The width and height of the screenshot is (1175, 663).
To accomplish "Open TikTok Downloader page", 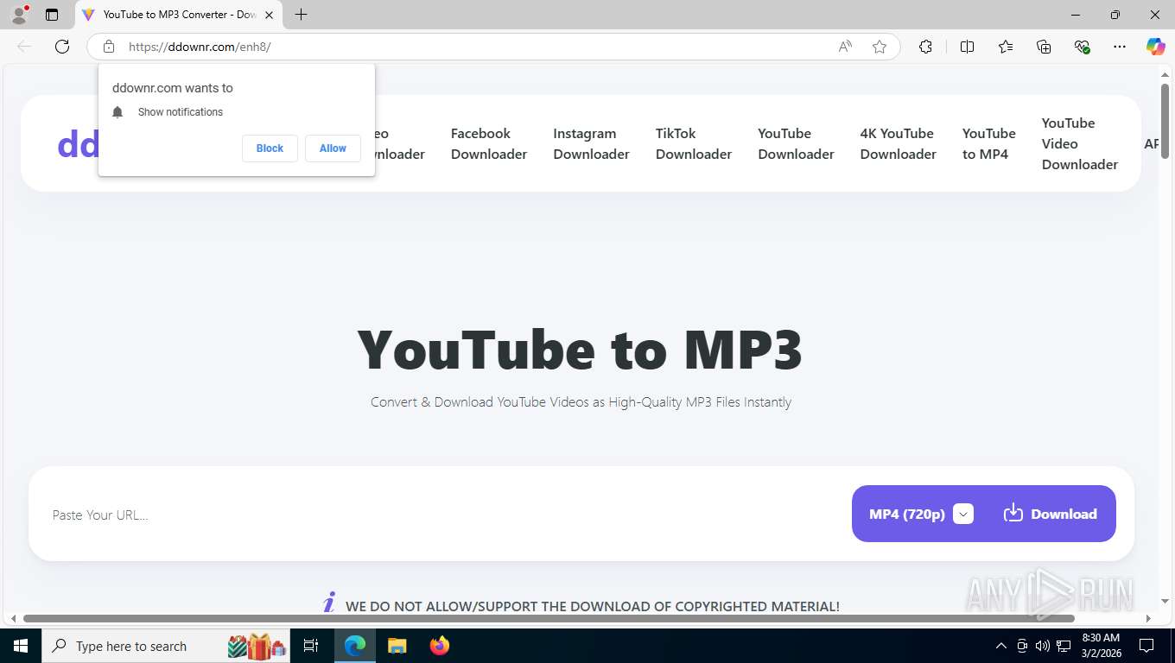I will tap(694, 143).
